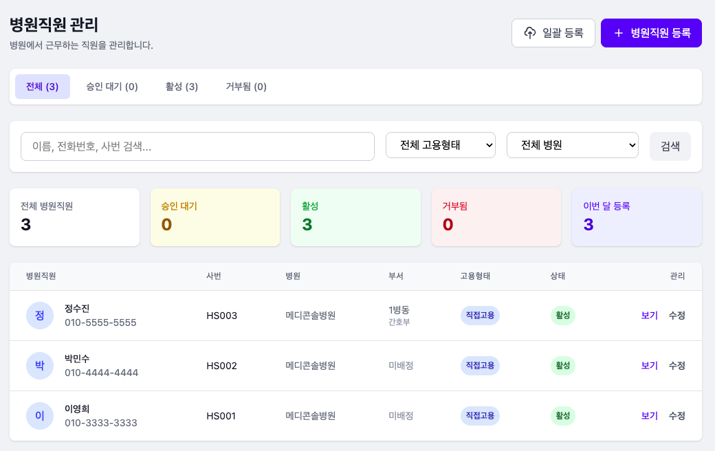The width and height of the screenshot is (715, 451).
Task: Click the name and phone search input field
Action: click(197, 146)
